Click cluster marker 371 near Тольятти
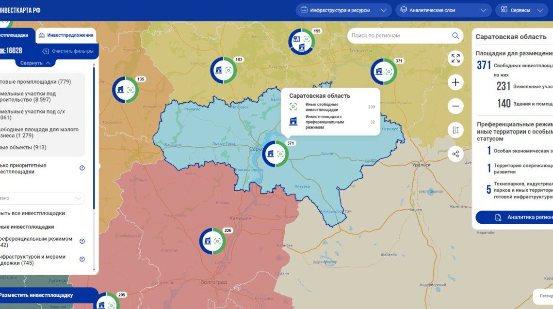The width and height of the screenshot is (553, 309). 384,72
